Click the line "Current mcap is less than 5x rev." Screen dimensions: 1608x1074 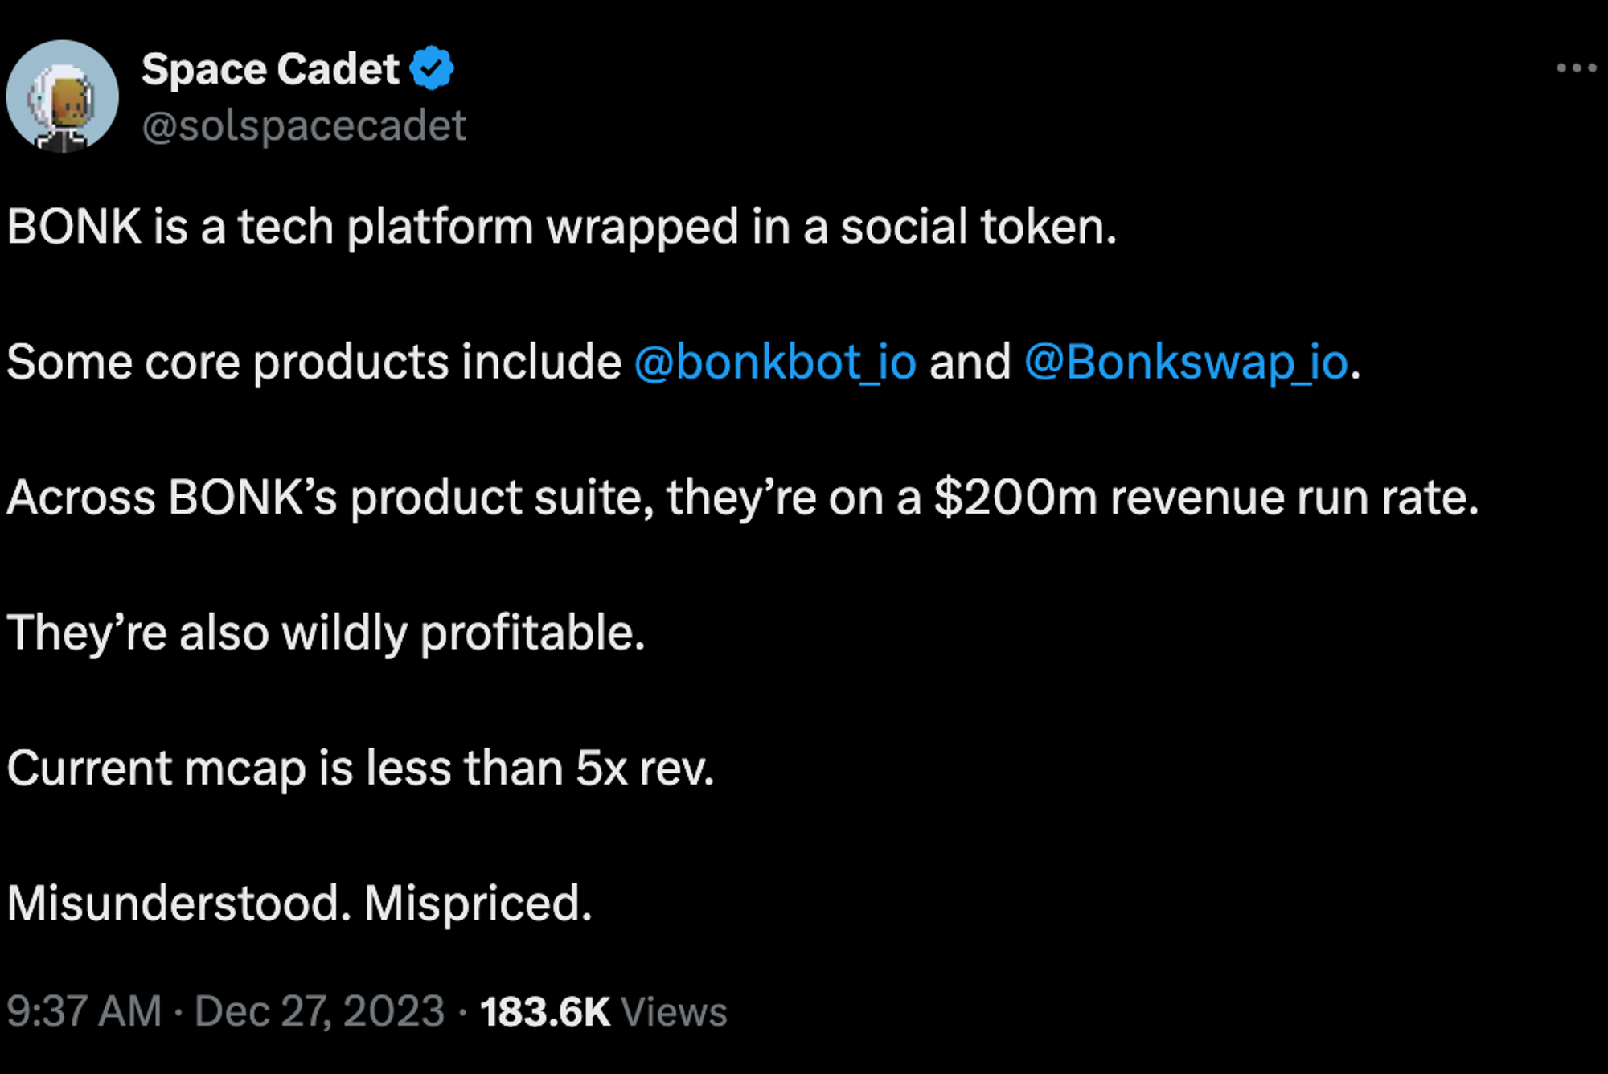tap(360, 768)
